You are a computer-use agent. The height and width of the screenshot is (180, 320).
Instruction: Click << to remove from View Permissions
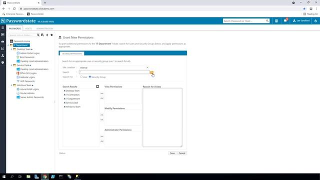pos(102,98)
